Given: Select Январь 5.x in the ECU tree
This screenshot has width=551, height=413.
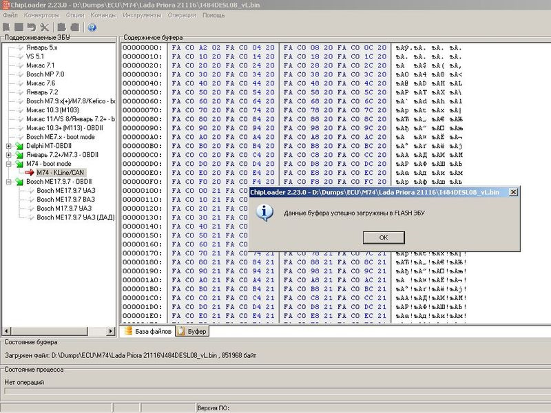Looking at the screenshot, I should click(42, 47).
